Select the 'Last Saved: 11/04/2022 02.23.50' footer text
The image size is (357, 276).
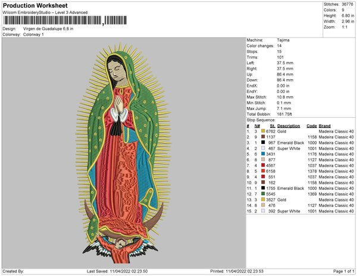117,271
